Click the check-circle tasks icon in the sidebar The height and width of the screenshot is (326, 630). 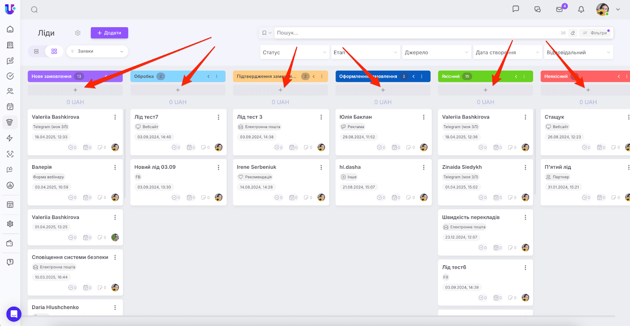(10, 76)
